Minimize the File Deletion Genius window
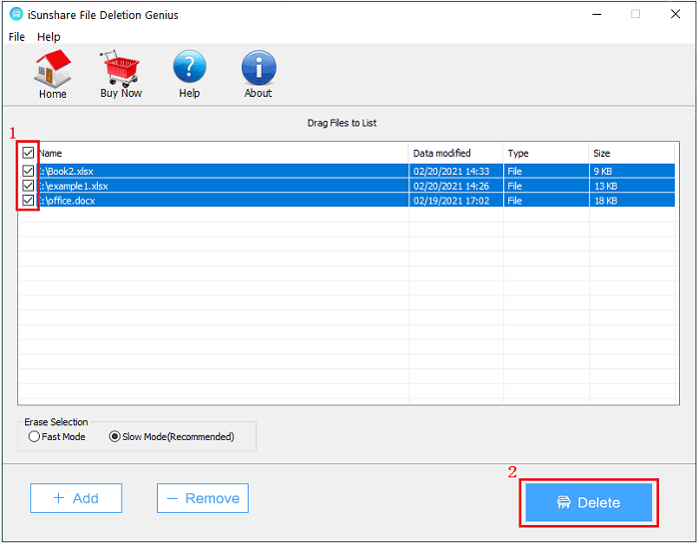 point(596,14)
